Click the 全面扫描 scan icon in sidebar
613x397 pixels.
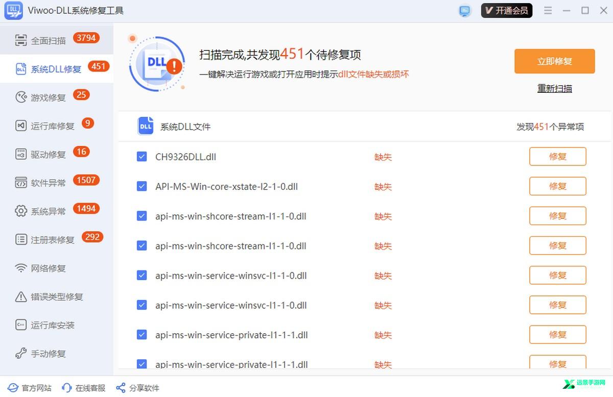point(21,40)
